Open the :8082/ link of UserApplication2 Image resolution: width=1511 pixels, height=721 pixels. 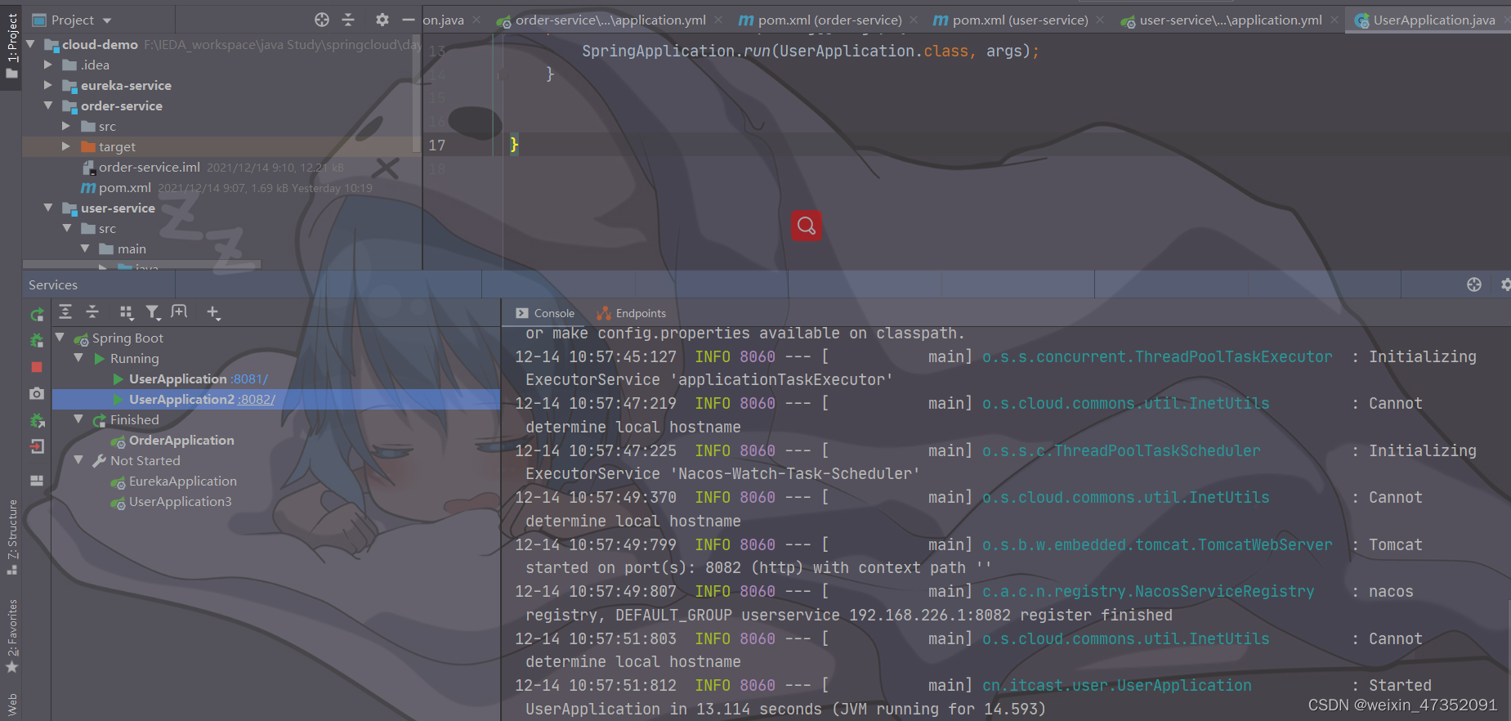click(x=257, y=399)
